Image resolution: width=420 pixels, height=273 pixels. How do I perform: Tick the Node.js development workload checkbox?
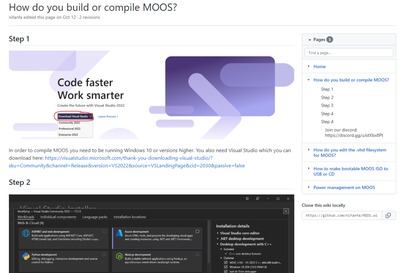(x=198, y=254)
